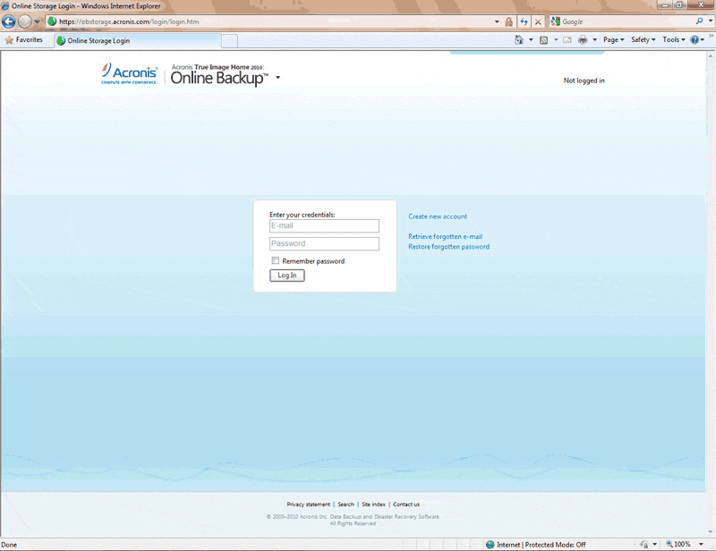Image resolution: width=716 pixels, height=551 pixels.
Task: Tick the Remember password checkbox
Action: tap(276, 260)
